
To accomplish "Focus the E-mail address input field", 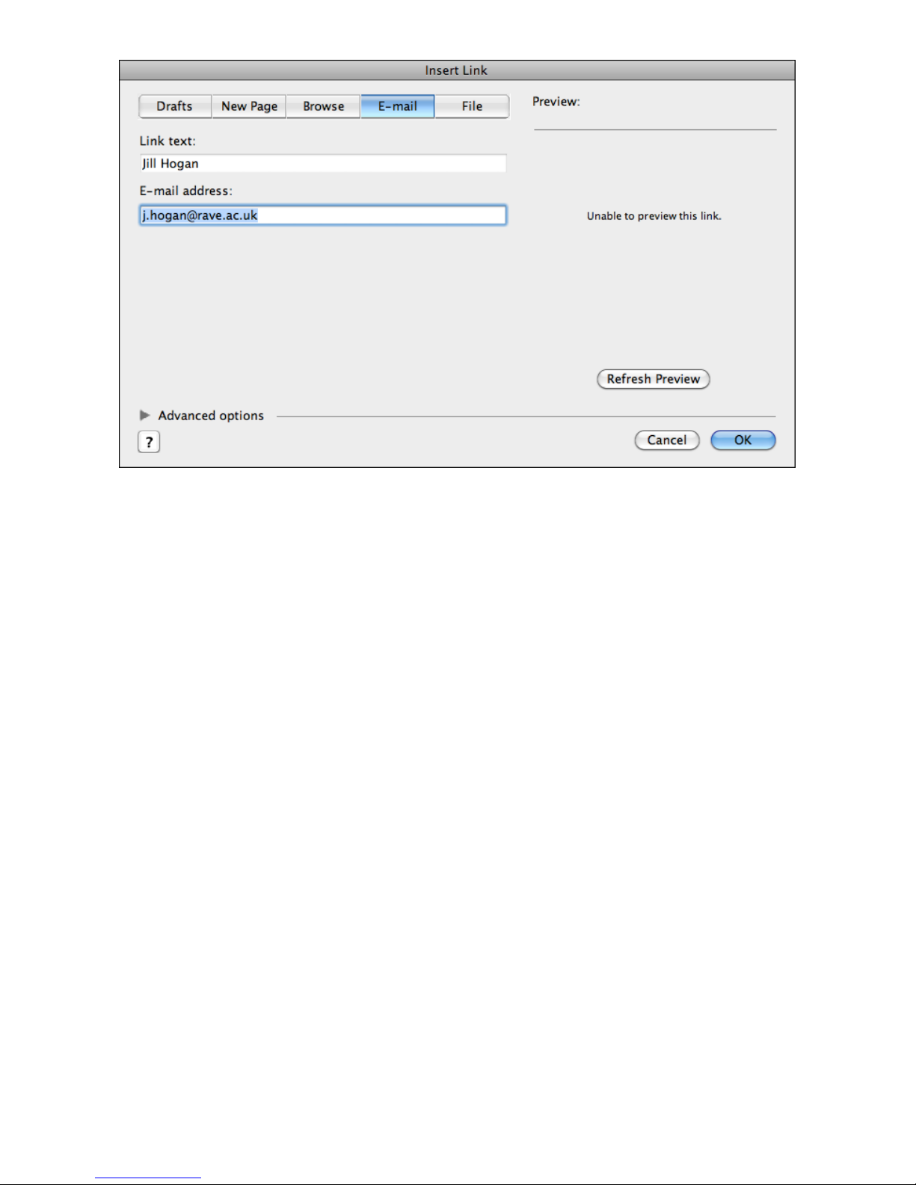I will pos(323,215).
